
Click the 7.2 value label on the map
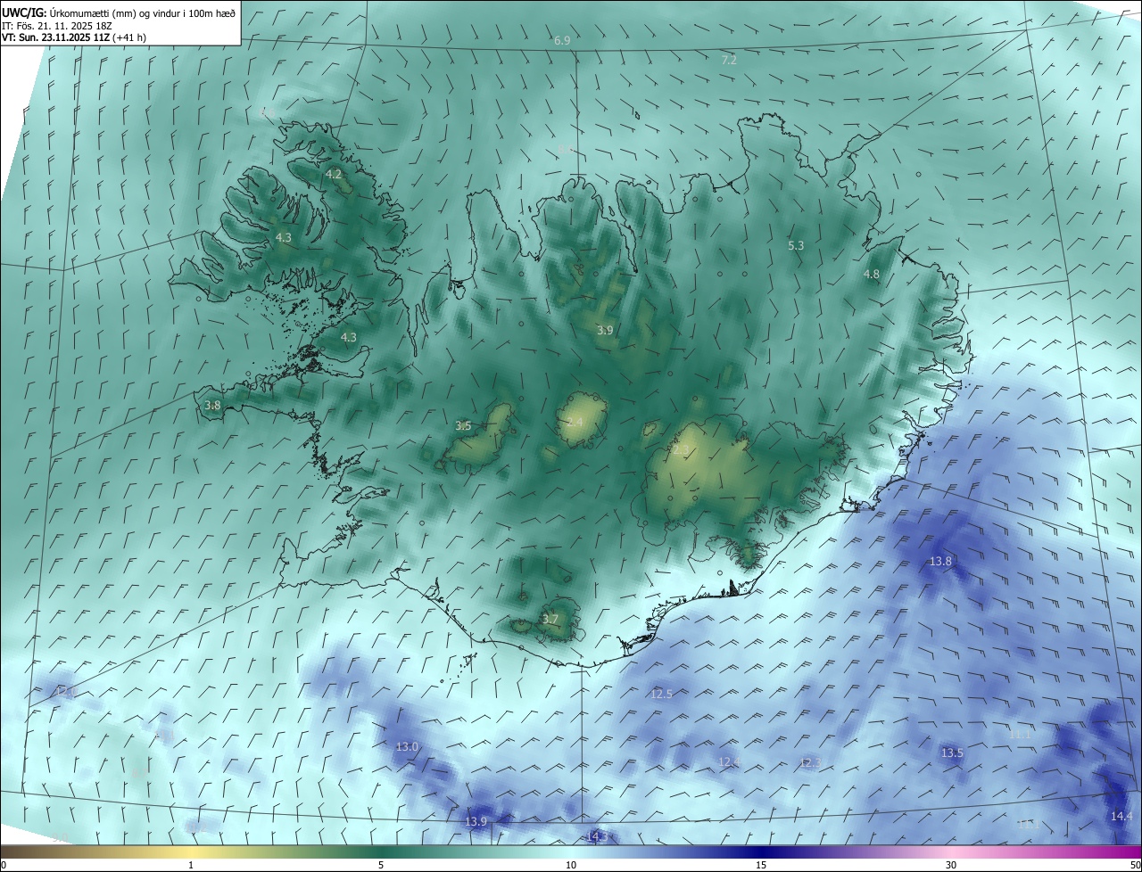[x=729, y=60]
